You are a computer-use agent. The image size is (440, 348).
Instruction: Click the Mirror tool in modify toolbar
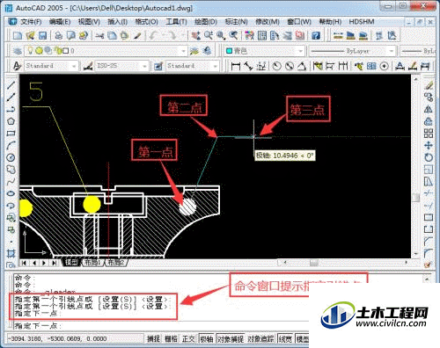[429, 109]
